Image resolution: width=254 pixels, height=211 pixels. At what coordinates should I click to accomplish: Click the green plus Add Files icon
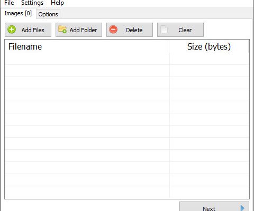(x=12, y=30)
